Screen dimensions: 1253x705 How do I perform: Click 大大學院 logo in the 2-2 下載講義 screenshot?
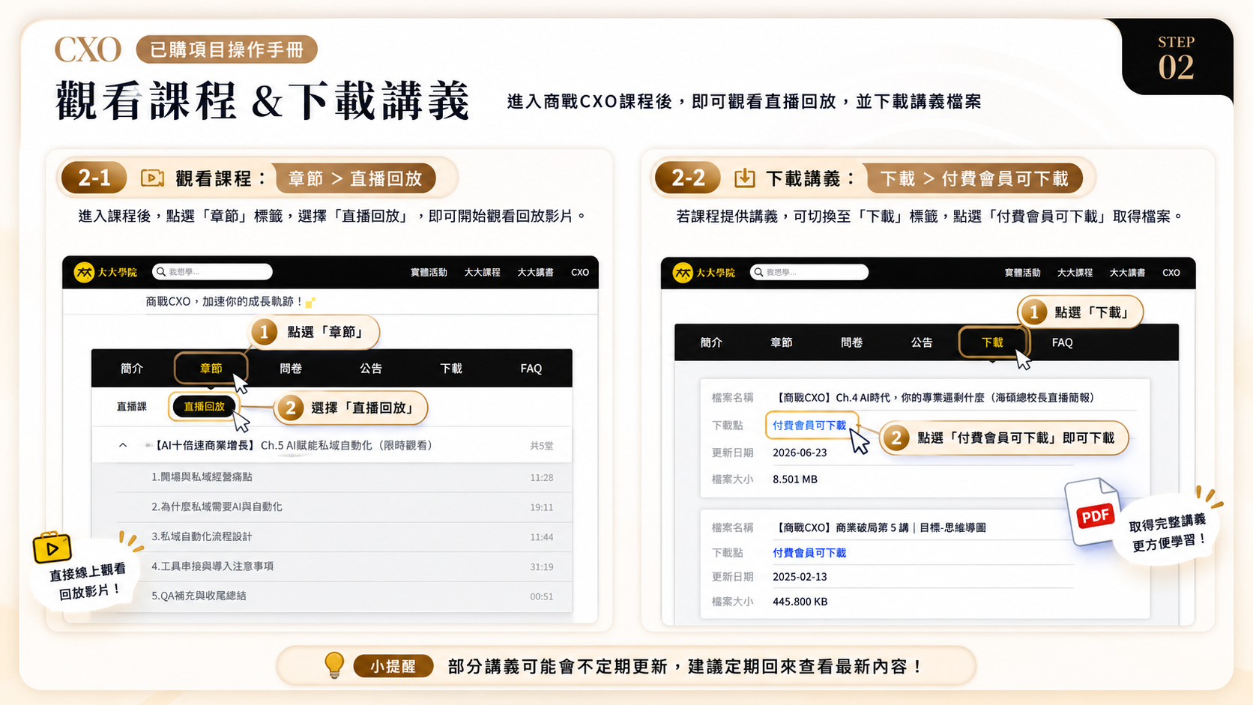pyautogui.click(x=704, y=273)
